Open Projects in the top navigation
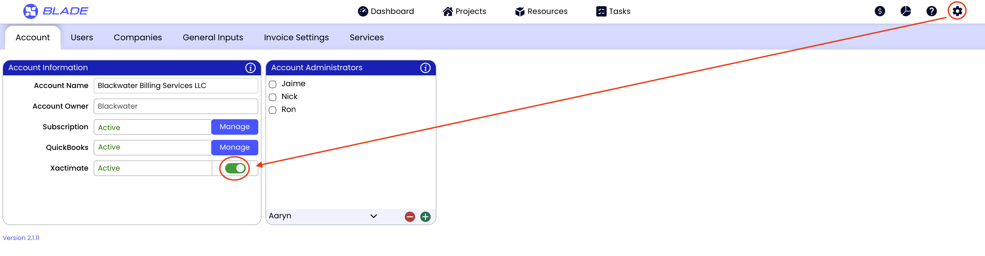985x256 pixels. pyautogui.click(x=464, y=11)
